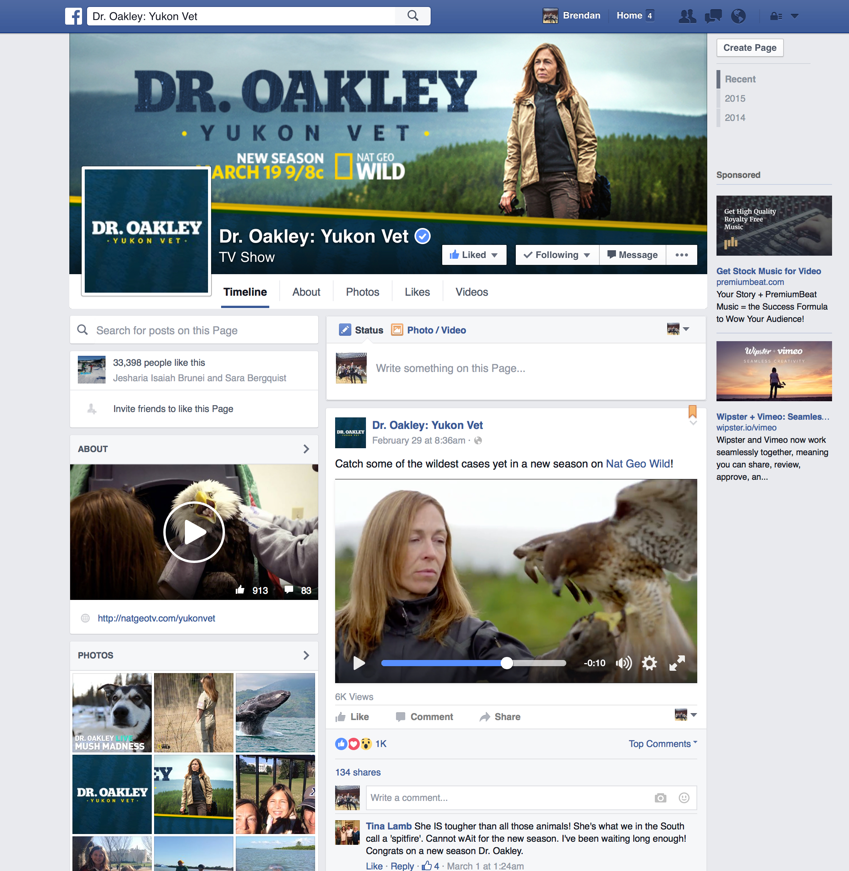
Task: Click the Nat Geo Wild link in the post
Action: [x=638, y=464]
